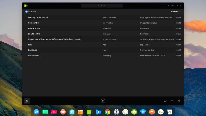Click duration 03:07
Image resolution: width=206 pixels, height=116 pixels.
(x=178, y=45)
